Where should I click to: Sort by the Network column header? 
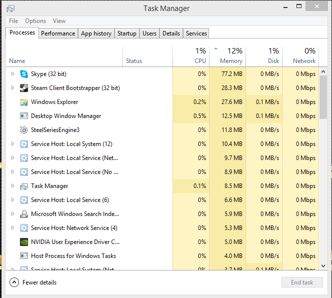point(300,56)
